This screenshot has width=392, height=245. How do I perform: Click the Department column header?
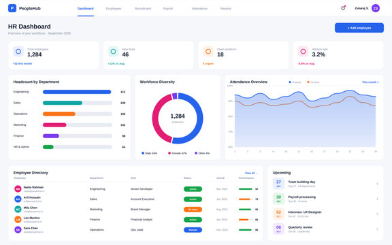[x=97, y=178]
